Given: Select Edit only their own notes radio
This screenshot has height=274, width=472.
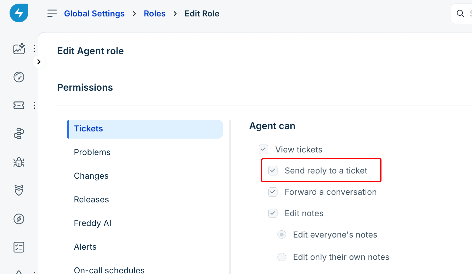Looking at the screenshot, I should pyautogui.click(x=282, y=257).
